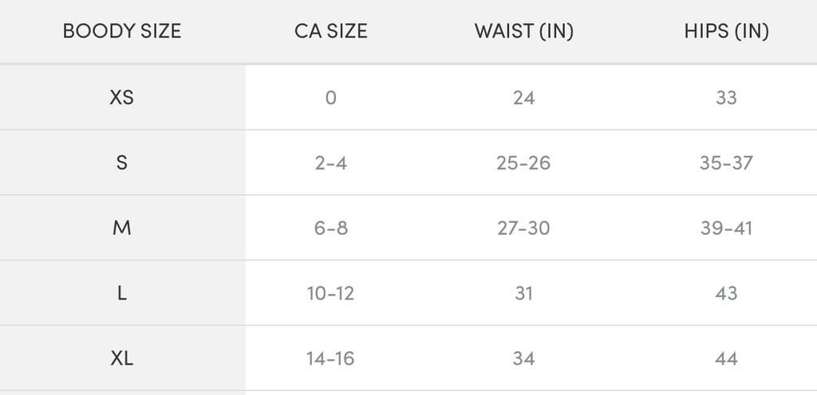Select the XL size row label
The width and height of the screenshot is (817, 395).
click(x=122, y=358)
